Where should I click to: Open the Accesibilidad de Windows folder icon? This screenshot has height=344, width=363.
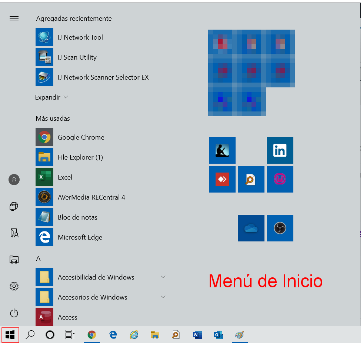coord(44,277)
